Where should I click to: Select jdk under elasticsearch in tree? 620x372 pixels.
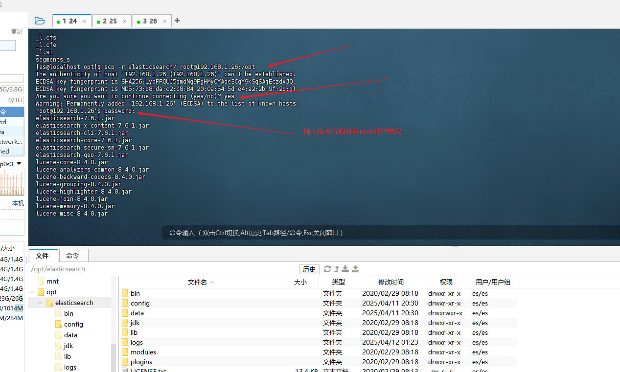click(69, 346)
